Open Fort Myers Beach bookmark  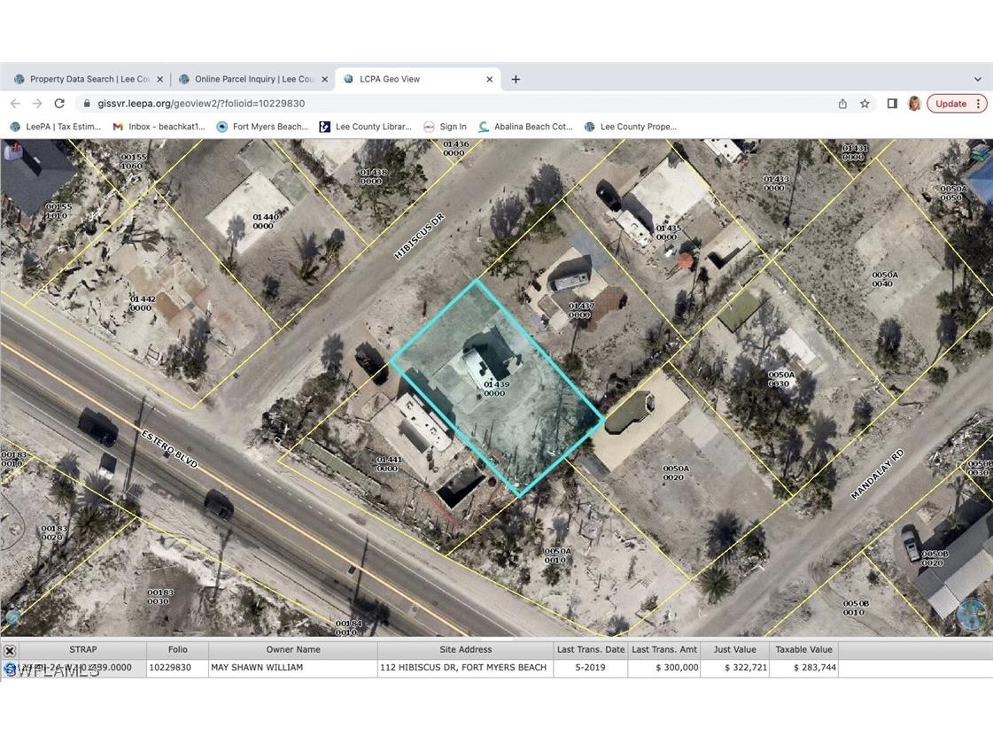(262, 127)
